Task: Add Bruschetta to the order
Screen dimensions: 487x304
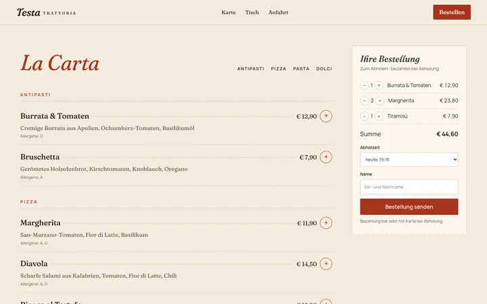Action: 326,157
